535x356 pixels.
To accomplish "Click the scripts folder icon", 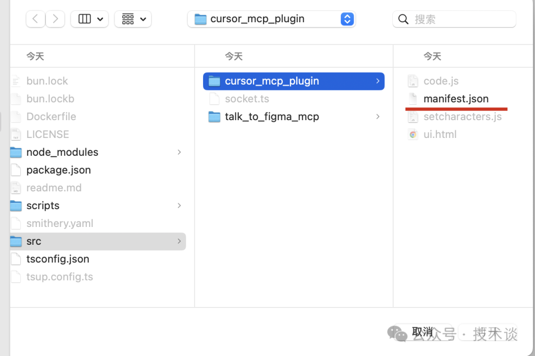I will click(16, 206).
